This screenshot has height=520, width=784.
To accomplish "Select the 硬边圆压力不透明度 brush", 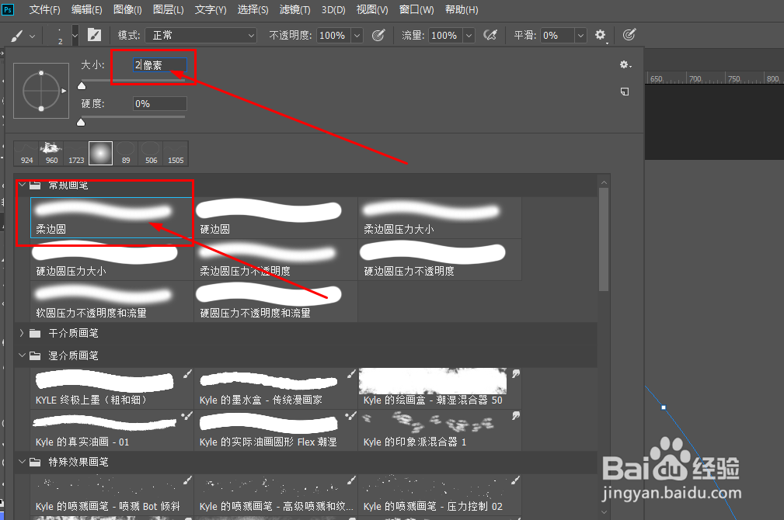I will tap(440, 260).
